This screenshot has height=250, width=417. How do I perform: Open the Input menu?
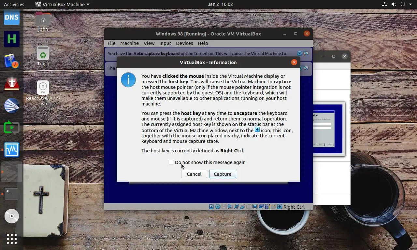[165, 43]
